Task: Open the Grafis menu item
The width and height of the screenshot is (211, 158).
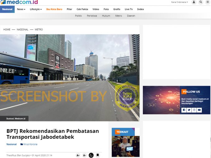Action: [x=117, y=9]
